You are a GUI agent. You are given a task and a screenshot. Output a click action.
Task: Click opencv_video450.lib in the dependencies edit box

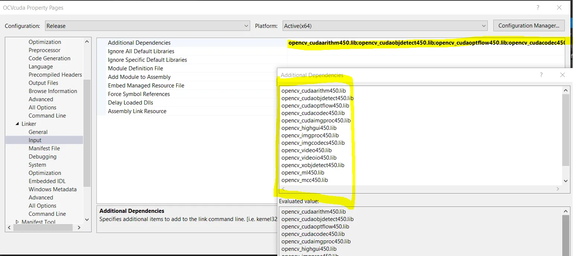pyautogui.click(x=306, y=150)
